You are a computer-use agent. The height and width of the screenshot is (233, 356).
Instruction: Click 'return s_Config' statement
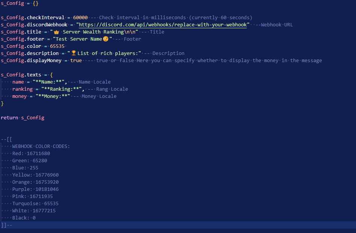(23, 118)
